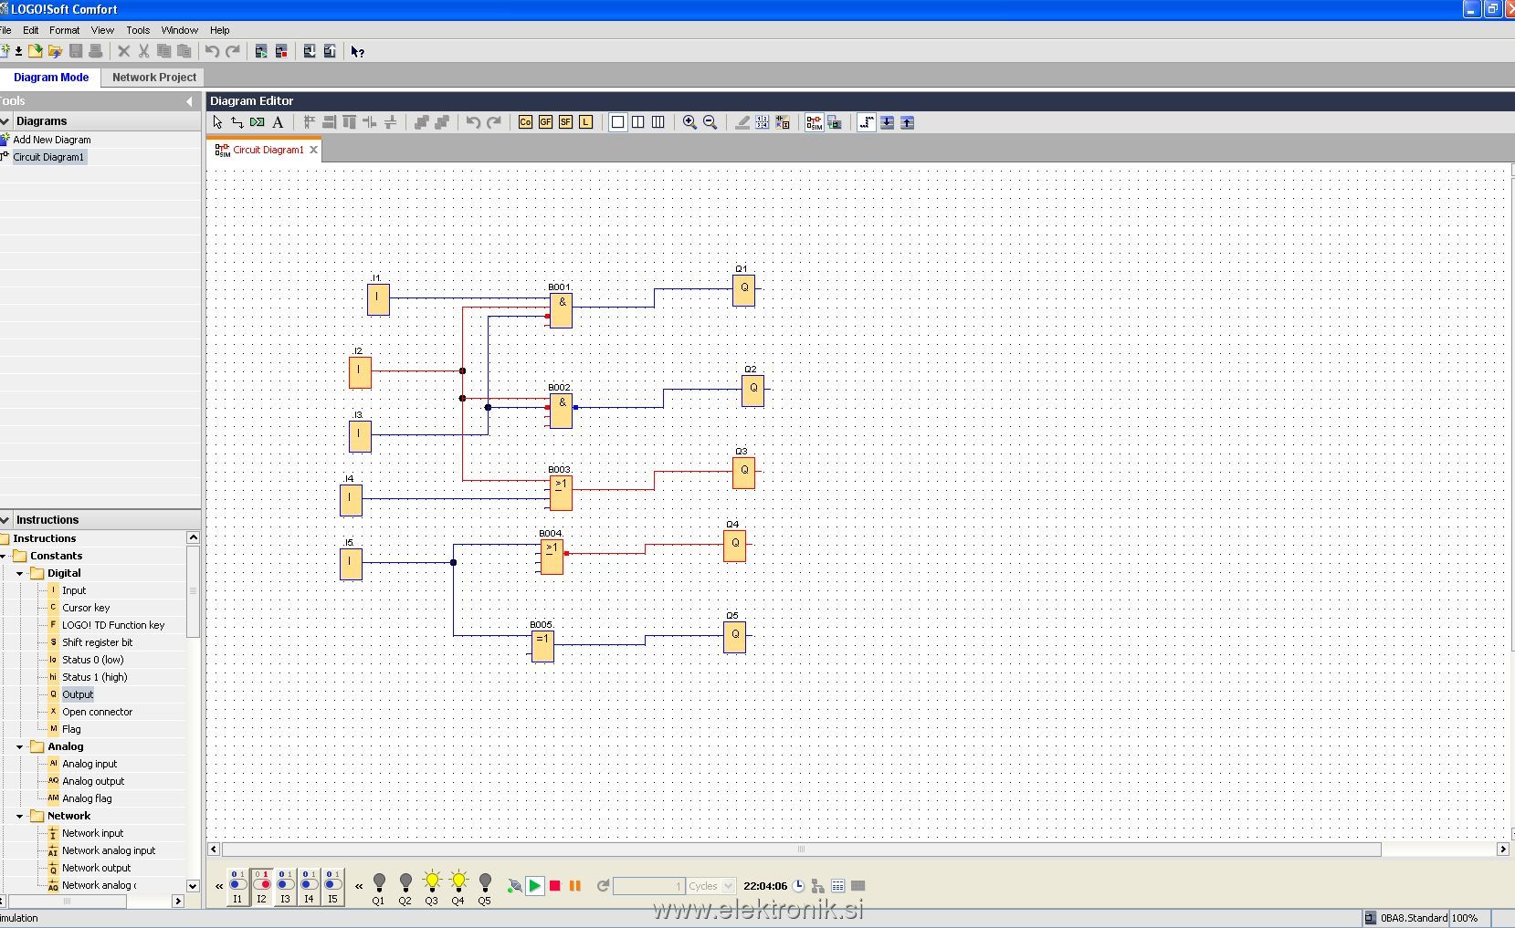Toggle the Simulation mode icon in editor toolbar
This screenshot has width=1515, height=928.
(x=814, y=122)
